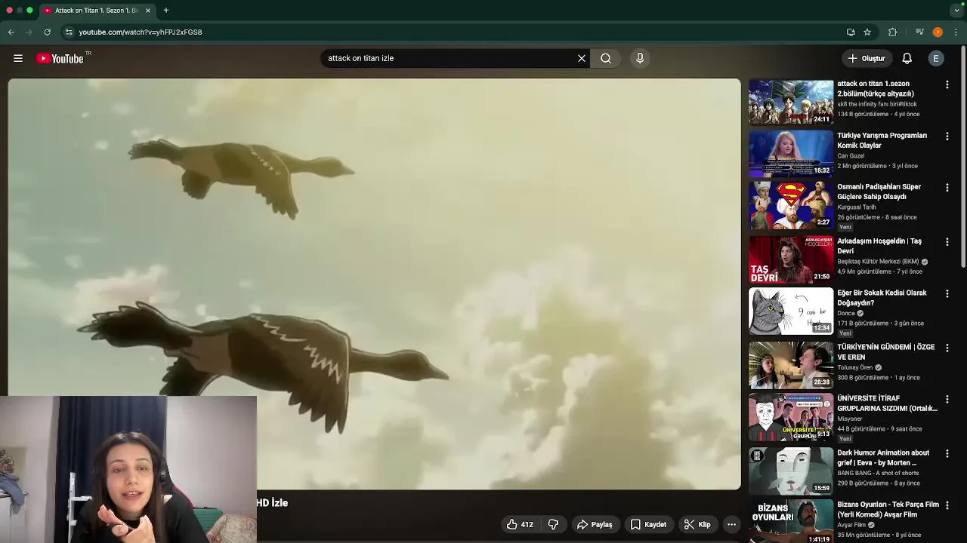Image resolution: width=967 pixels, height=543 pixels.
Task: Start voice search with microphone icon
Action: pos(640,58)
